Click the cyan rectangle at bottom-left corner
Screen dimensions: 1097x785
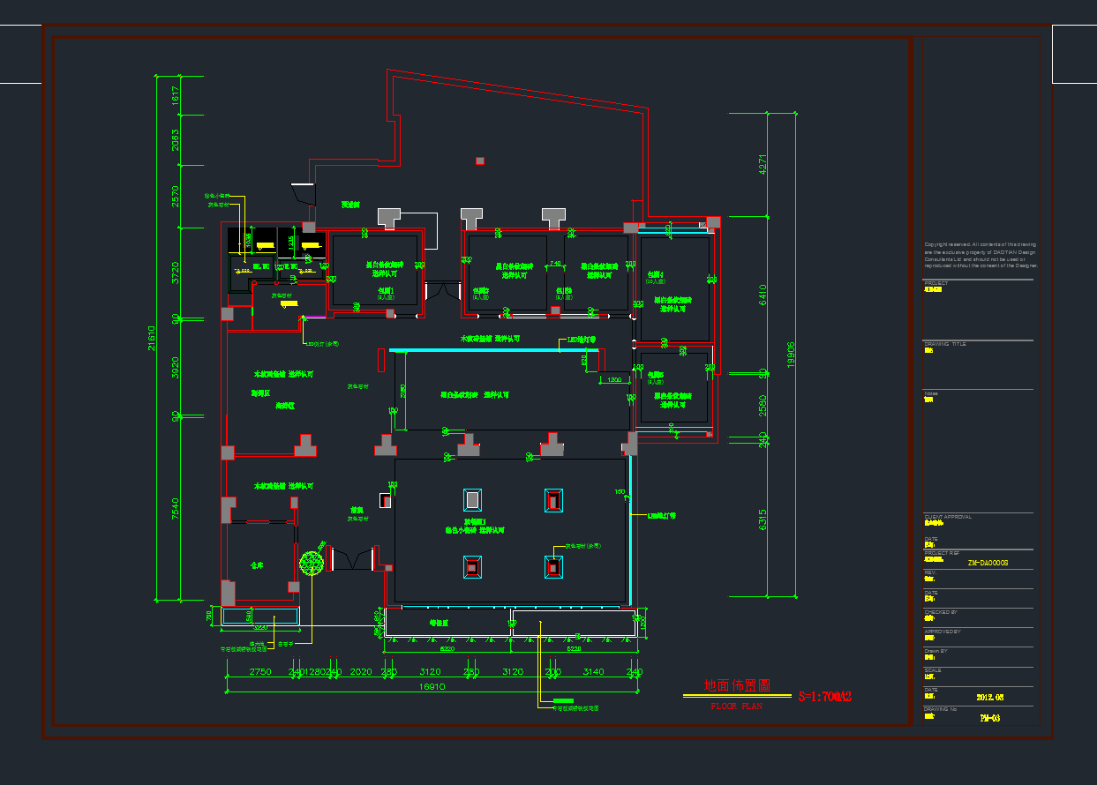point(259,617)
